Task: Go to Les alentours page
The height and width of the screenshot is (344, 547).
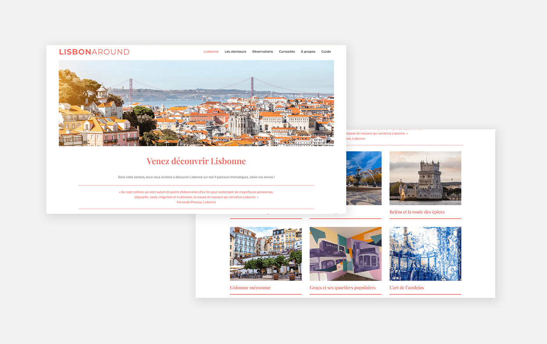Action: pos(235,52)
